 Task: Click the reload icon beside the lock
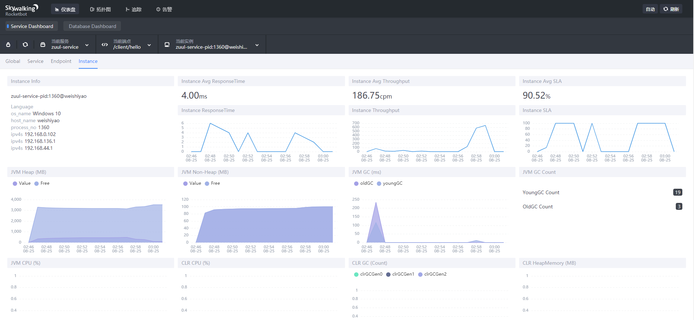click(x=25, y=45)
